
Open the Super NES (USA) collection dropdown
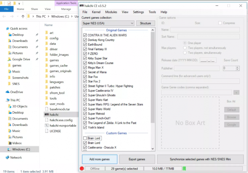pyautogui.click(x=108, y=23)
